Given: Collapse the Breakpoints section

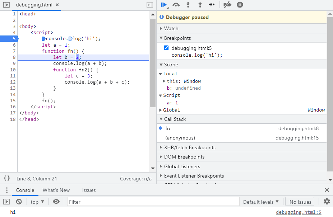Looking at the screenshot, I should point(242,38).
